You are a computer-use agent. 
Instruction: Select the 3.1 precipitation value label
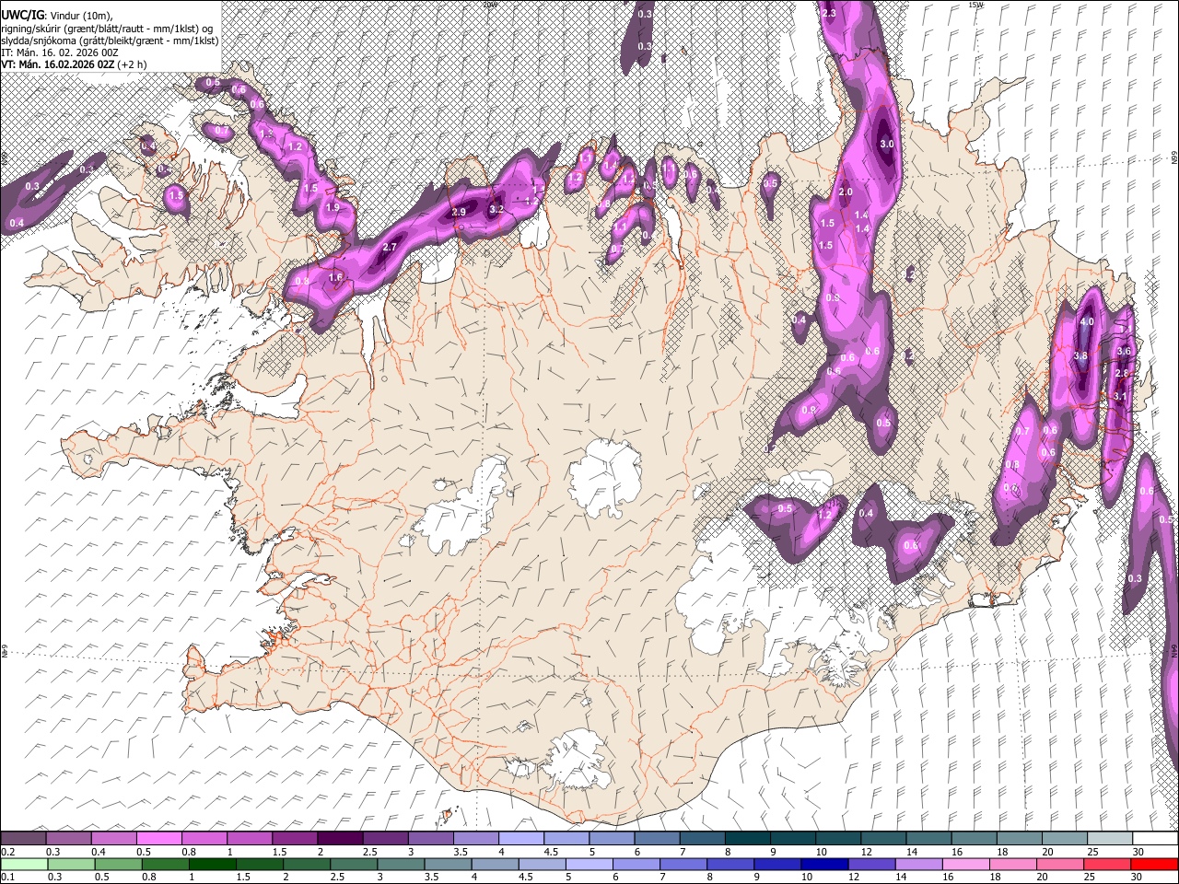click(x=1120, y=396)
